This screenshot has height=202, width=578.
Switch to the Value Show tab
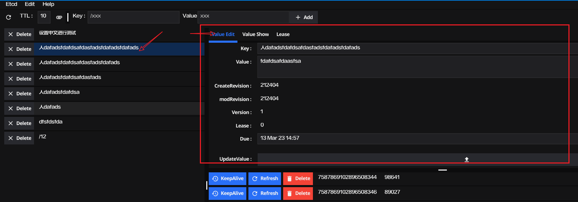(256, 34)
